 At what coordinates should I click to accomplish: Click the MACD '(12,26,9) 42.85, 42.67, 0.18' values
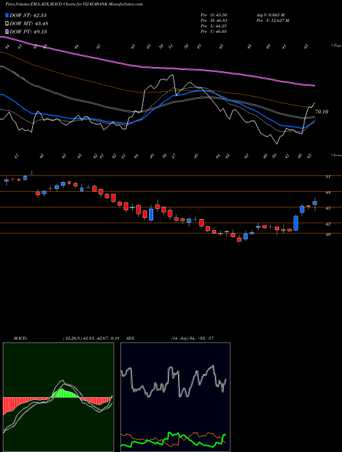91,338
